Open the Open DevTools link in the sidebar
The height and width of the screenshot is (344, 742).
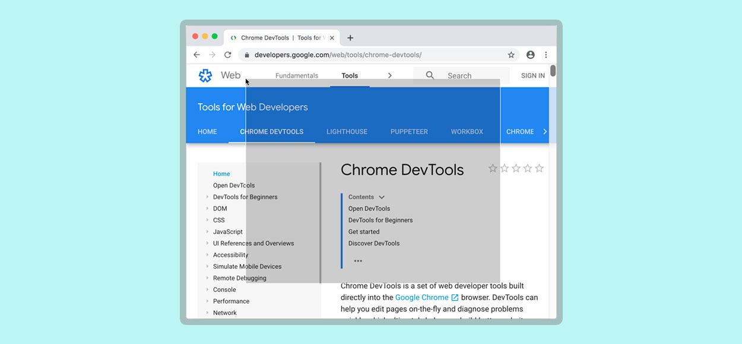tap(234, 185)
